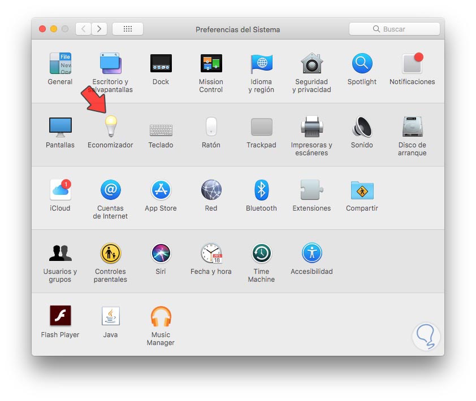The image size is (476, 401).
Task: Click the forward navigation arrow
Action: [99, 29]
